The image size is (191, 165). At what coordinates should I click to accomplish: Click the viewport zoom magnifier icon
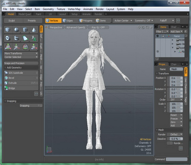[147, 27]
